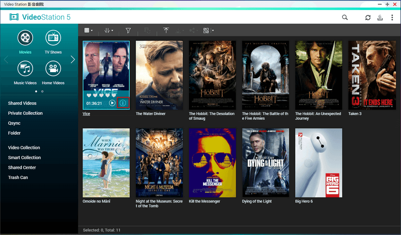Go to previous category page arrow
The width and height of the screenshot is (401, 235).
6,60
